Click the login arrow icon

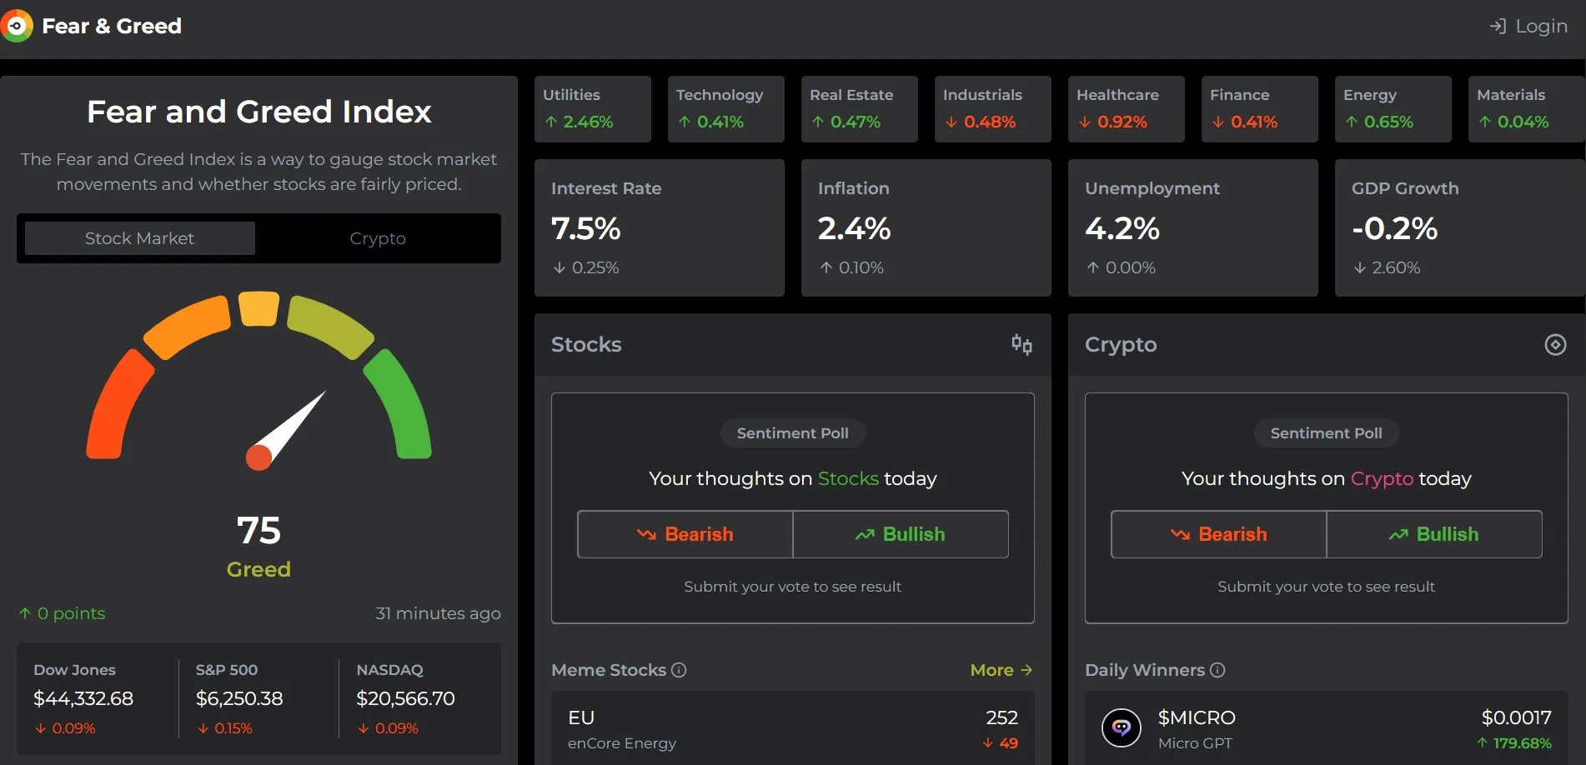pyautogui.click(x=1498, y=27)
